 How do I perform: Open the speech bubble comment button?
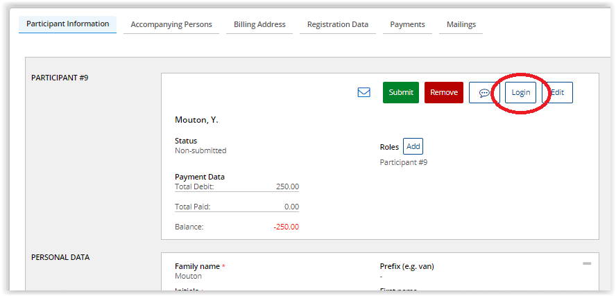click(x=484, y=93)
